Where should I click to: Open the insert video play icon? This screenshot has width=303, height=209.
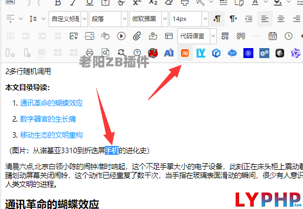[x=121, y=36]
